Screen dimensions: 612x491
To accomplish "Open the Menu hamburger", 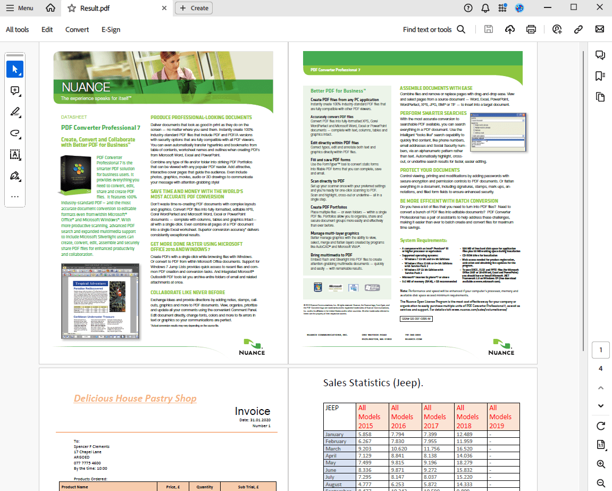I will [19, 8].
